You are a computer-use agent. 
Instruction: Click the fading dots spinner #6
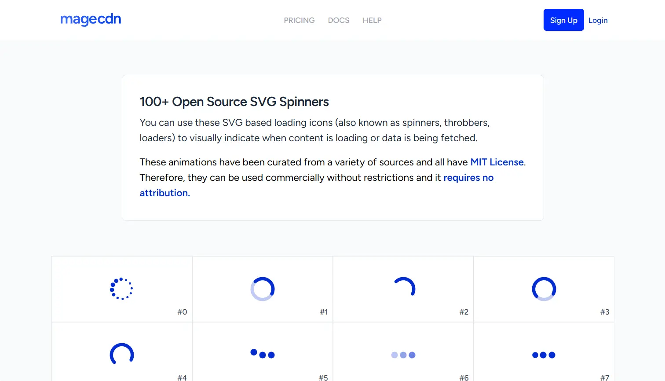pyautogui.click(x=403, y=355)
